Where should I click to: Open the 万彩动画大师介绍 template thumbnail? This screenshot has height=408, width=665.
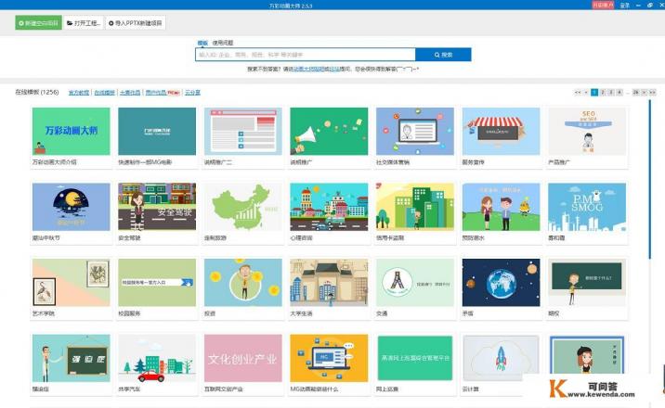(x=71, y=132)
